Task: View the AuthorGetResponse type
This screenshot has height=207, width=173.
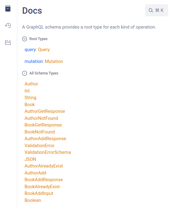Action: pos(45,111)
